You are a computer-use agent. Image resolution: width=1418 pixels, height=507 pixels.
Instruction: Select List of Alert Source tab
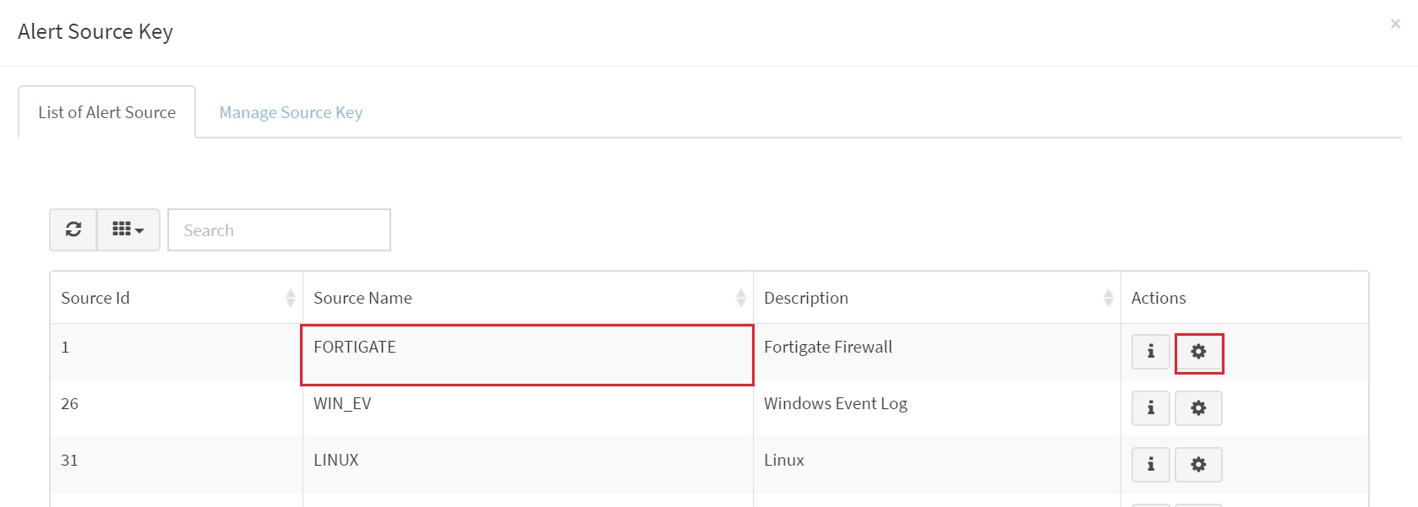point(107,112)
